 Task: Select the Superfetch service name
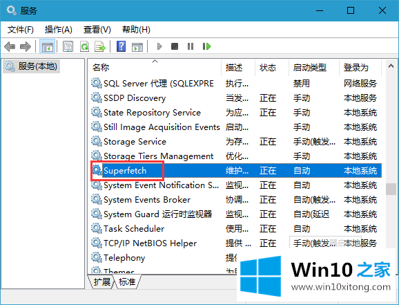125,171
